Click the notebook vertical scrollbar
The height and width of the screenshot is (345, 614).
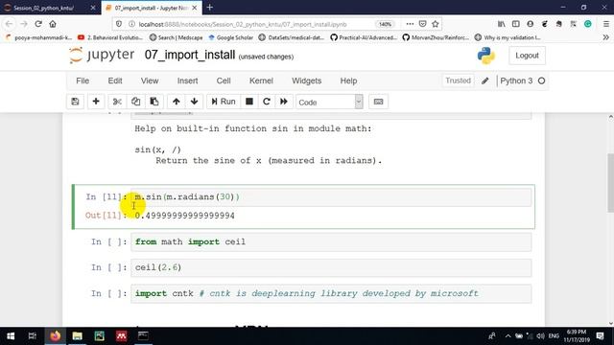(610, 183)
